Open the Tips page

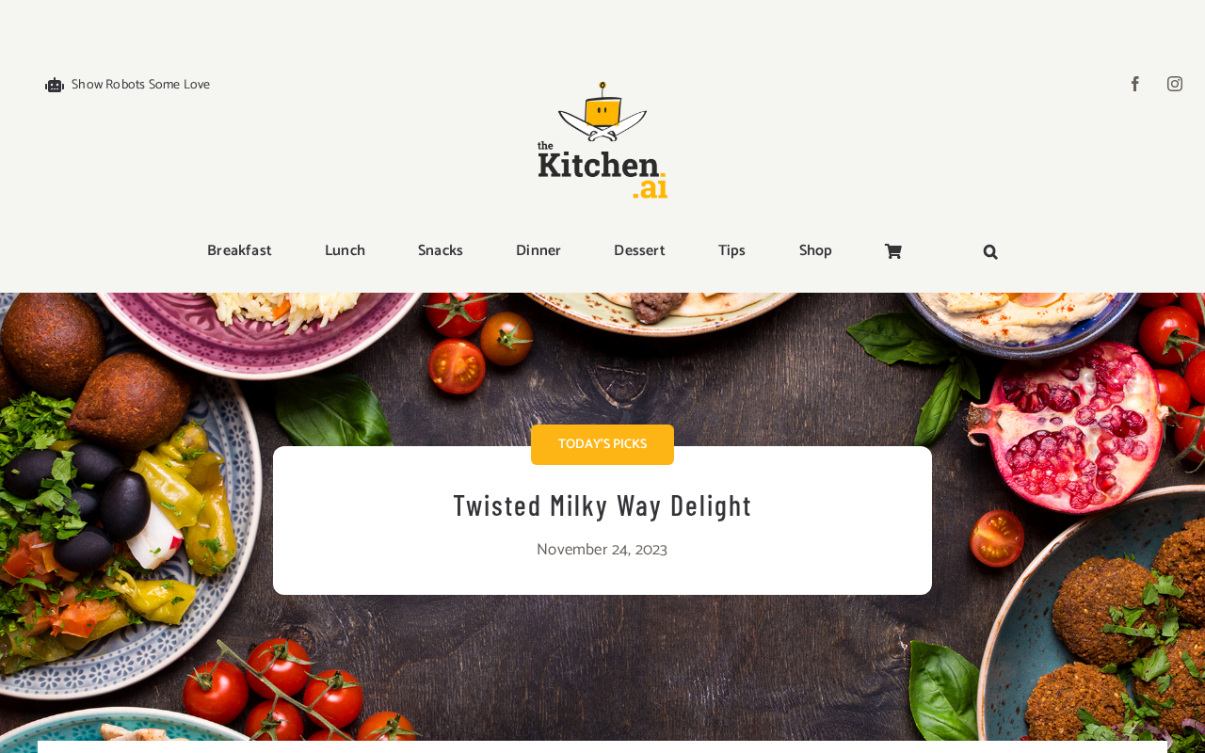pyautogui.click(x=731, y=251)
